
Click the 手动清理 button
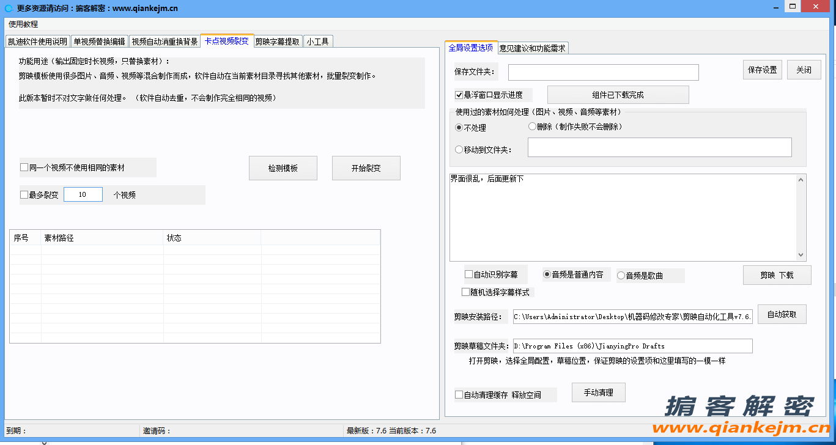click(599, 392)
